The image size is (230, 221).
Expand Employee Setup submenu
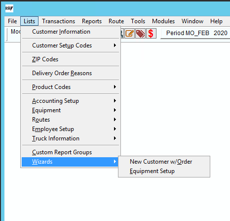point(71,129)
